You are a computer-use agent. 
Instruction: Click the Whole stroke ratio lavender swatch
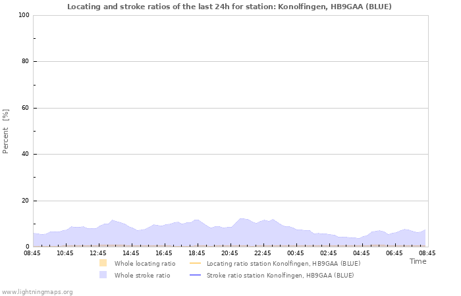click(x=103, y=275)
